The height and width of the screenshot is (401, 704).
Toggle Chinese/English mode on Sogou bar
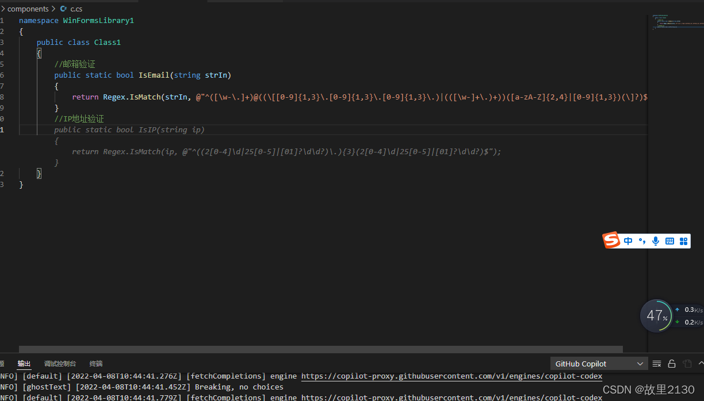(x=628, y=241)
